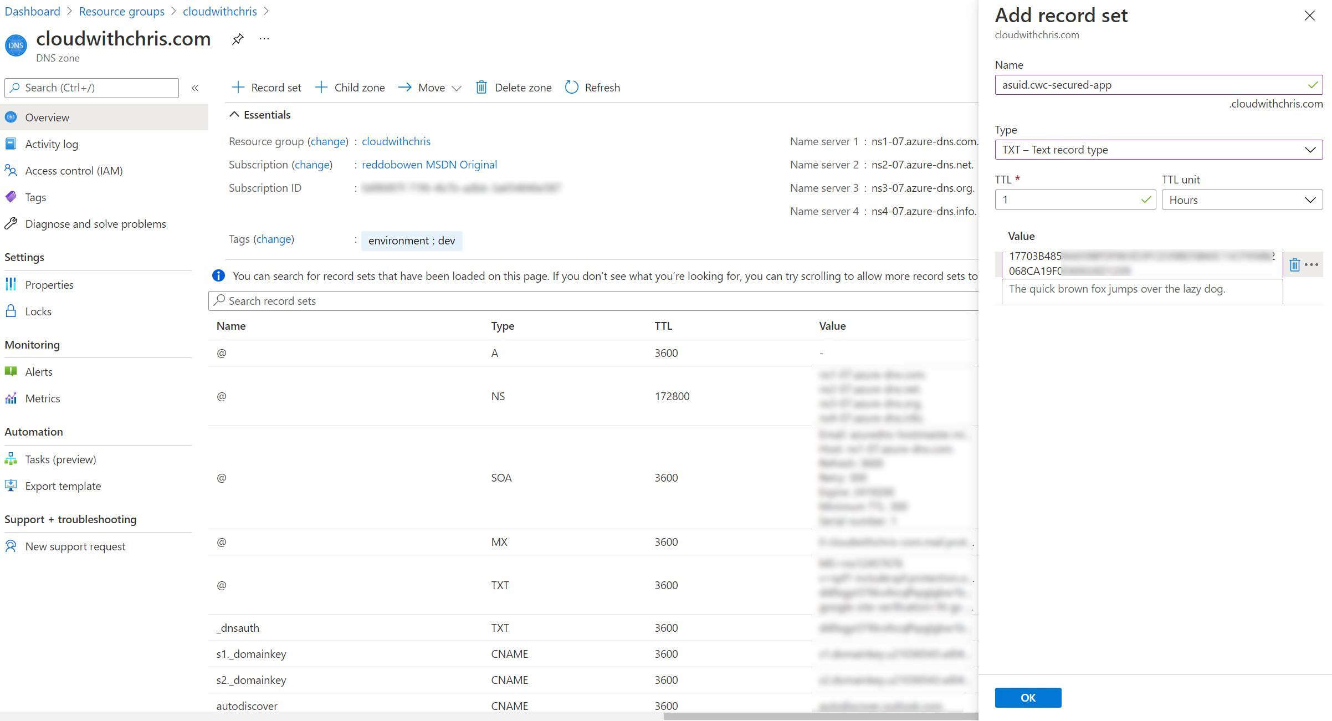Screen dimensions: 1332x721
Task: Open more options with the ellipsis menu
Action: tap(264, 38)
